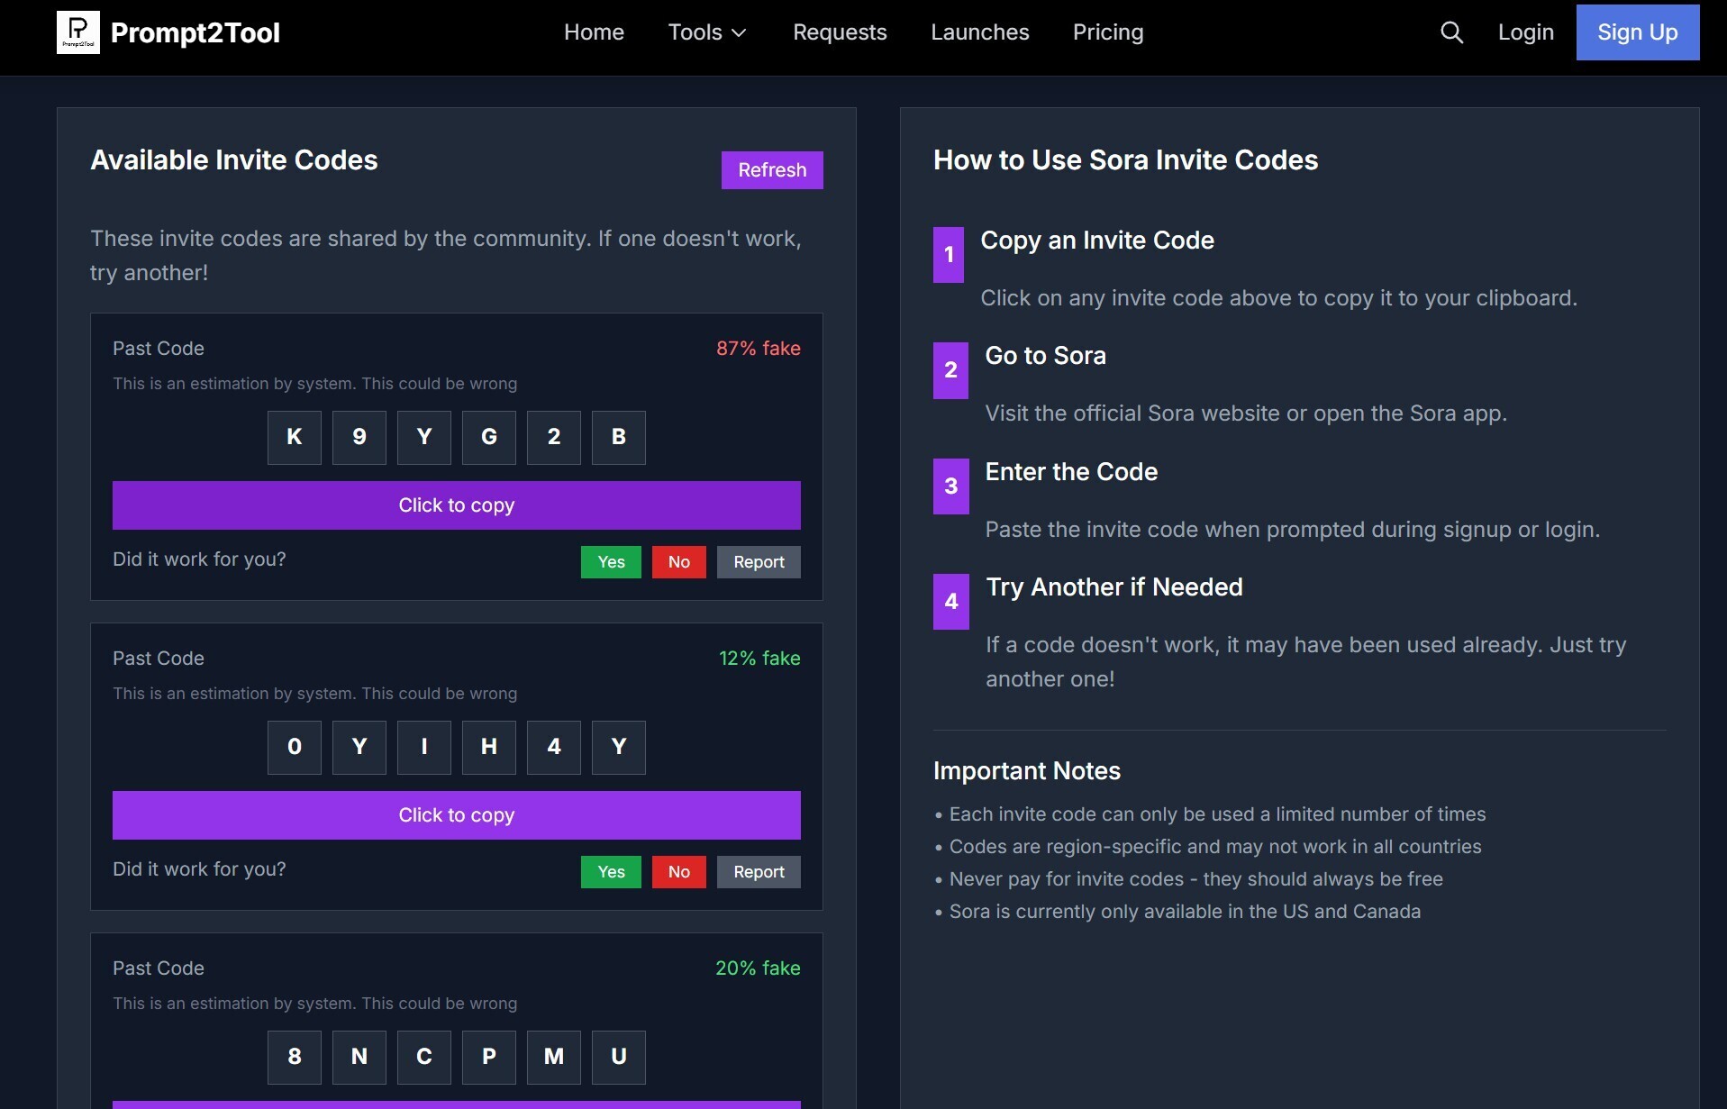Refresh the available invite codes
This screenshot has width=1727, height=1109.
[x=771, y=170]
